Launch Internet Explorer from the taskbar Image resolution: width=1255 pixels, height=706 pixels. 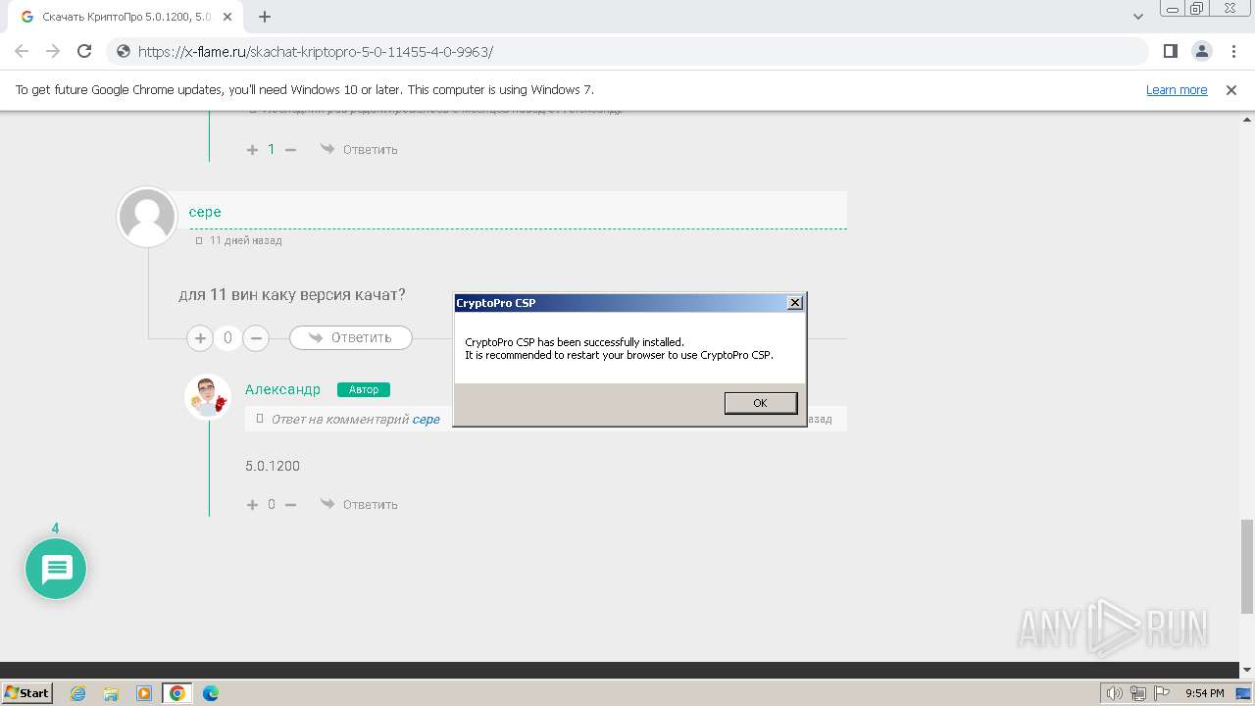78,693
